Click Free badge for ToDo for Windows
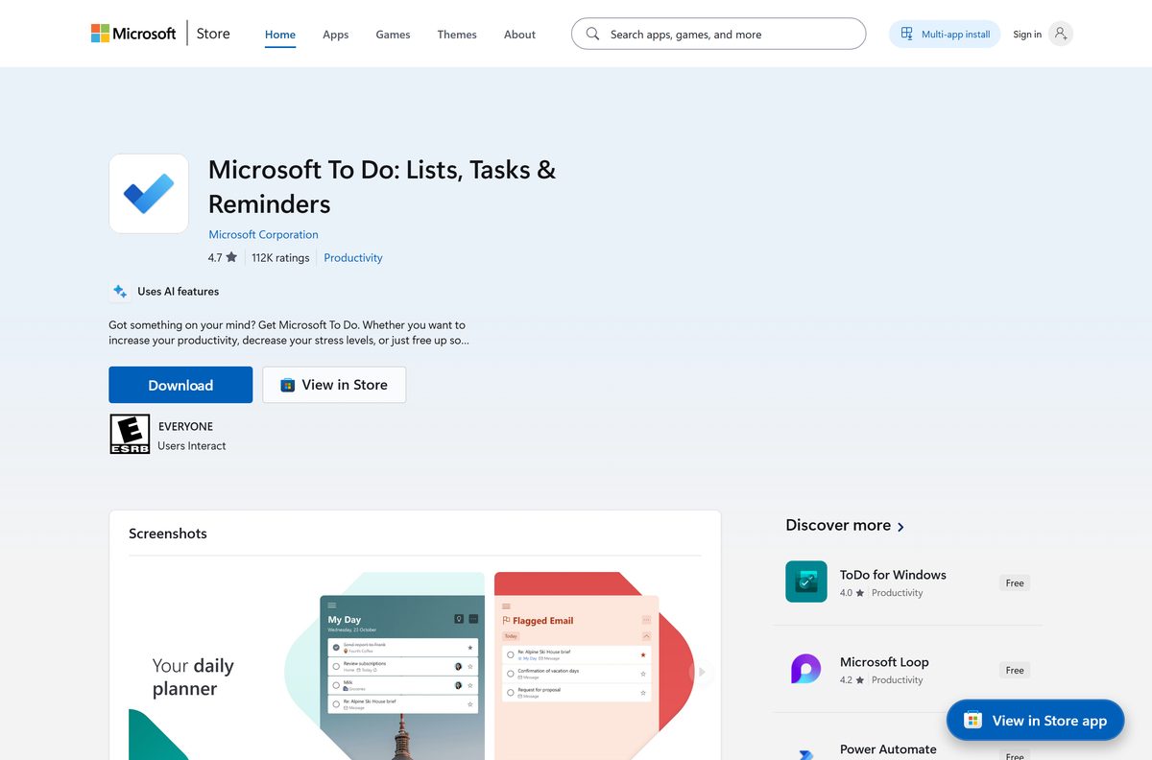 (1015, 582)
